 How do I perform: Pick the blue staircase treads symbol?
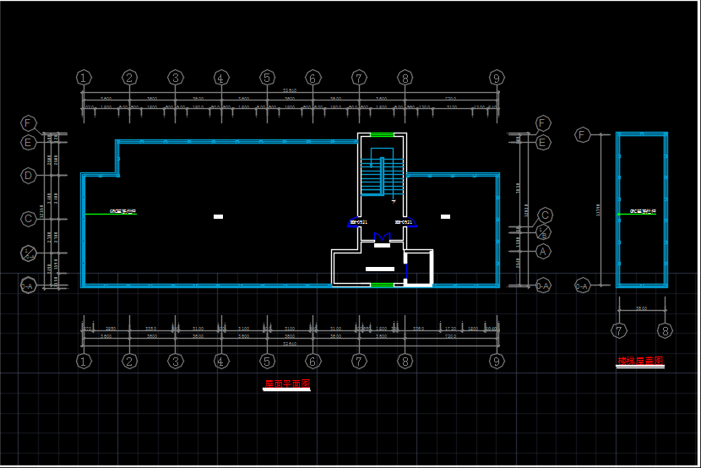coord(382,176)
